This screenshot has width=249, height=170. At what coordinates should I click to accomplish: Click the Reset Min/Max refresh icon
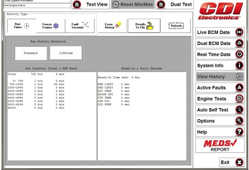point(116,5)
